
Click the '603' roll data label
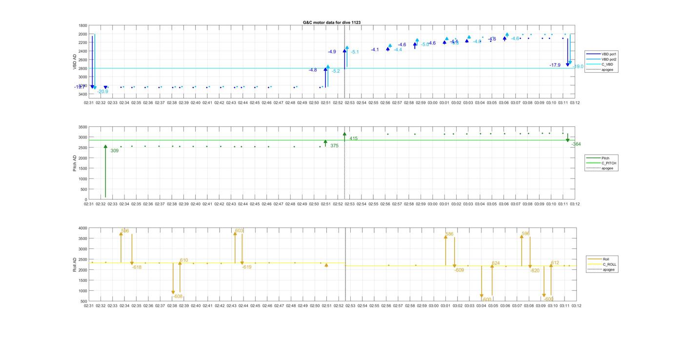click(x=239, y=231)
